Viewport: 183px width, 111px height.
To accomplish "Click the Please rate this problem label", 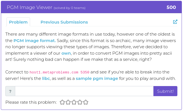I will tap(31, 102).
